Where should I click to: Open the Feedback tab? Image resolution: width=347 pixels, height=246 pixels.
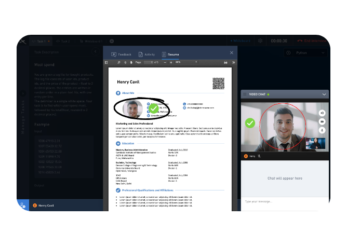click(x=121, y=54)
